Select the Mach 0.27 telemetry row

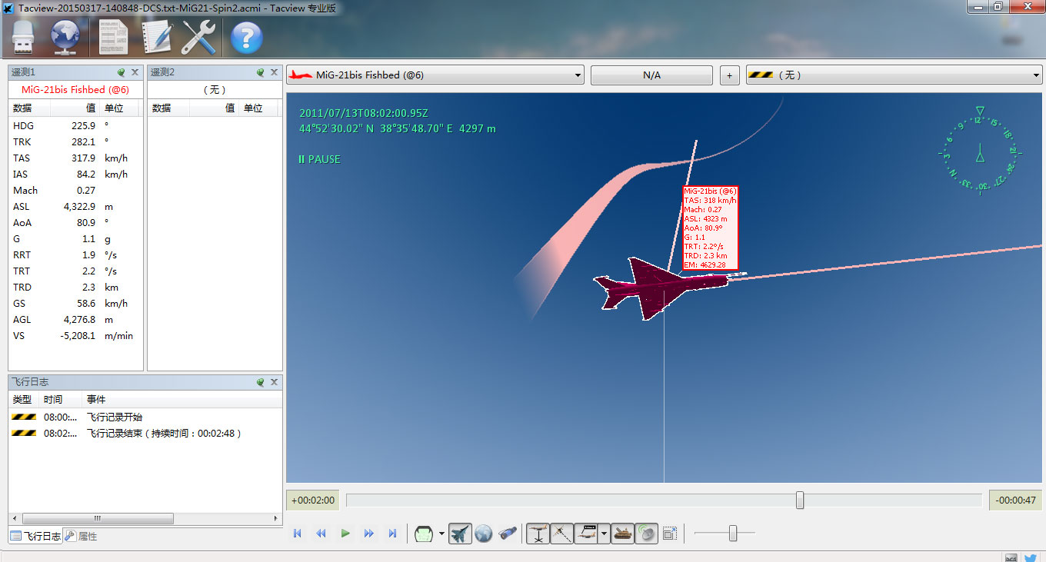pyautogui.click(x=75, y=190)
